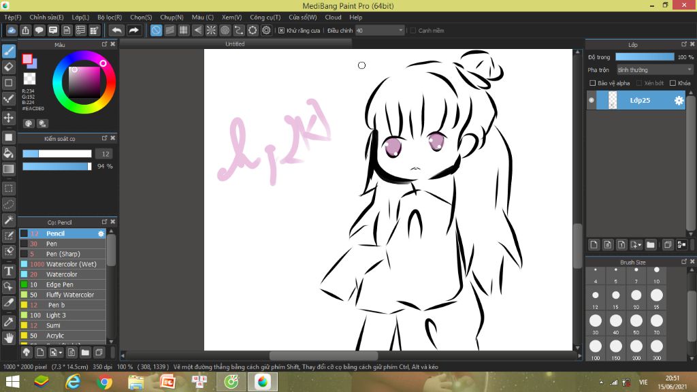Image resolution: width=697 pixels, height=392 pixels.
Task: Click brush size slider
Action: 57,154
